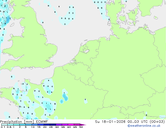Choose the 20–25 mm dark blue swatch

point(47,125)
